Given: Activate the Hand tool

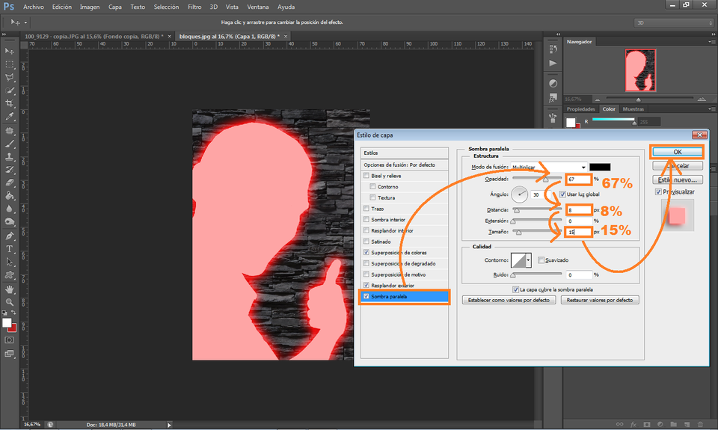Looking at the screenshot, I should click(x=10, y=289).
